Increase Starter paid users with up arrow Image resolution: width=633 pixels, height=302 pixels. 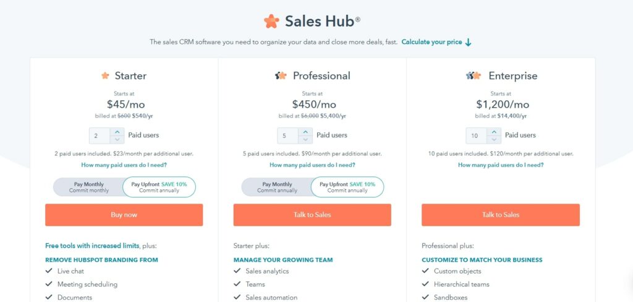coord(117,132)
